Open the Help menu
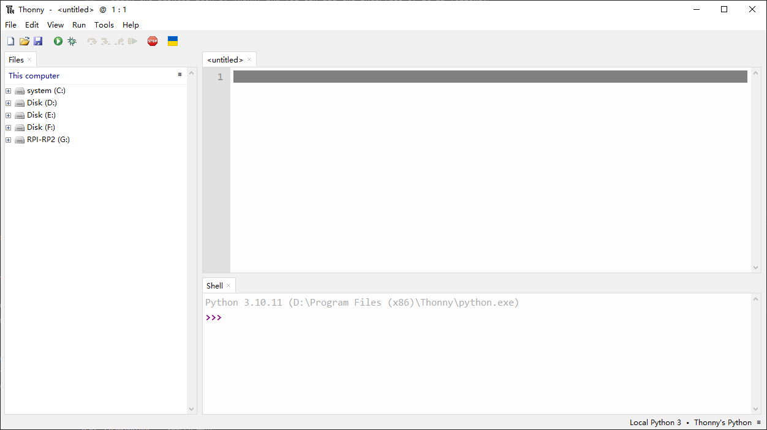This screenshot has height=430, width=767. pos(130,25)
